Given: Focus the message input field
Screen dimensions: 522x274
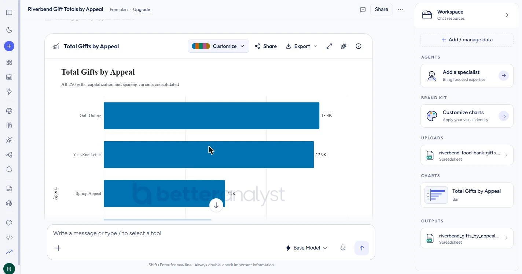Looking at the screenshot, I should (211, 233).
